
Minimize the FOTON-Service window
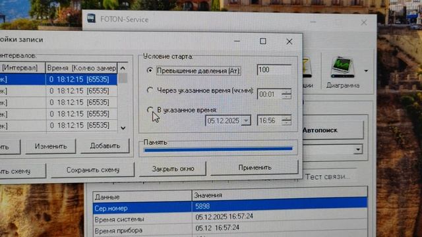[x=313, y=22]
